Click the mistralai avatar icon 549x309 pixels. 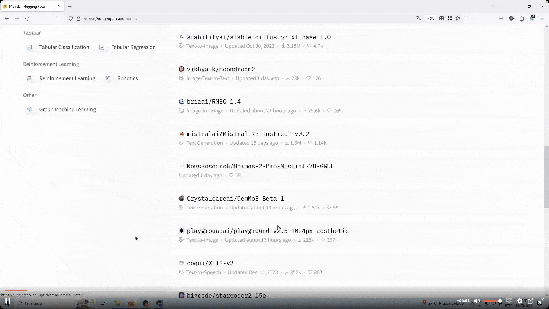[x=181, y=134]
